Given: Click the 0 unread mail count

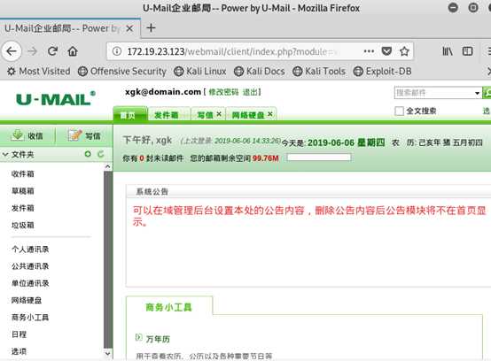Looking at the screenshot, I should (x=142, y=158).
